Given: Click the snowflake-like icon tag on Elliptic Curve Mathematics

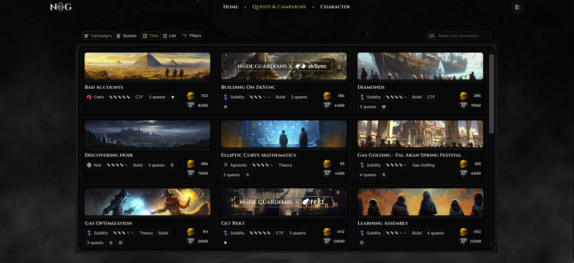Looking at the screenshot, I should pyautogui.click(x=247, y=175).
